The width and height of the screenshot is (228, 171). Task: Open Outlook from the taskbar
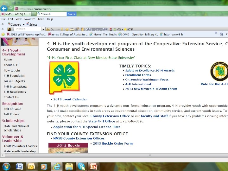tap(31, 167)
